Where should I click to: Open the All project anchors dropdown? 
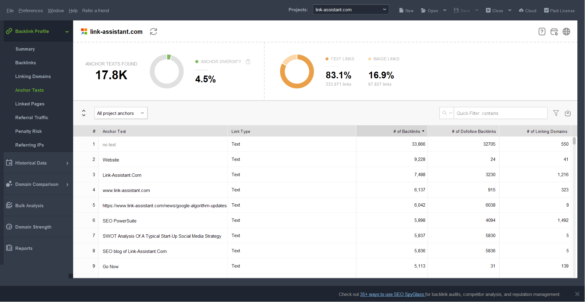[121, 113]
